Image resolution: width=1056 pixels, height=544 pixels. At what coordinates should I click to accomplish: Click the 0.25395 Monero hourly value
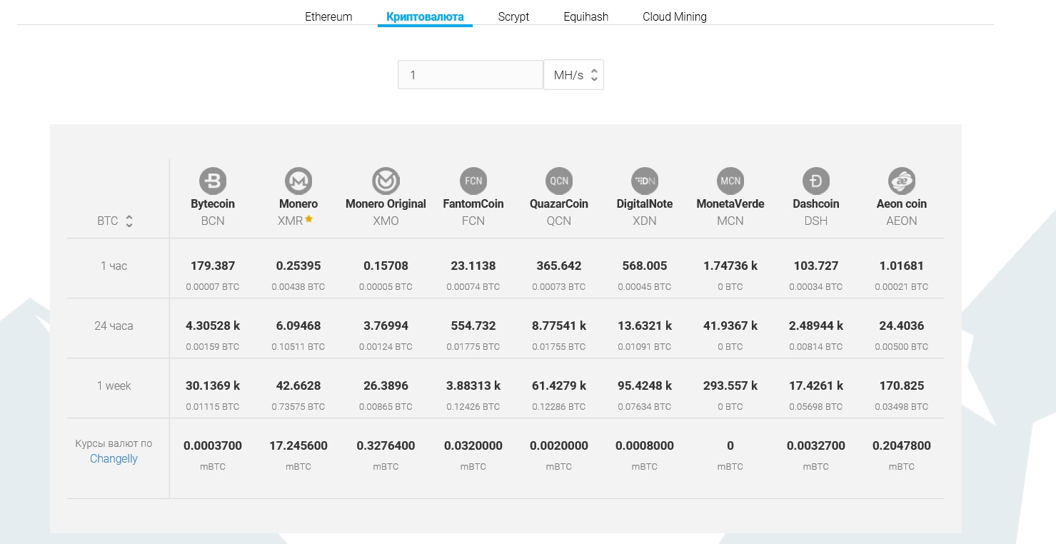pos(298,266)
